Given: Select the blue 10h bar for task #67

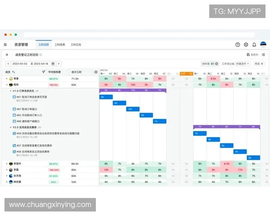Looking at the screenshot, I should pyautogui.click(x=133, y=109).
